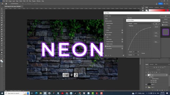
Task: Add another Drop Shadow with plus button
Action: (122, 49)
